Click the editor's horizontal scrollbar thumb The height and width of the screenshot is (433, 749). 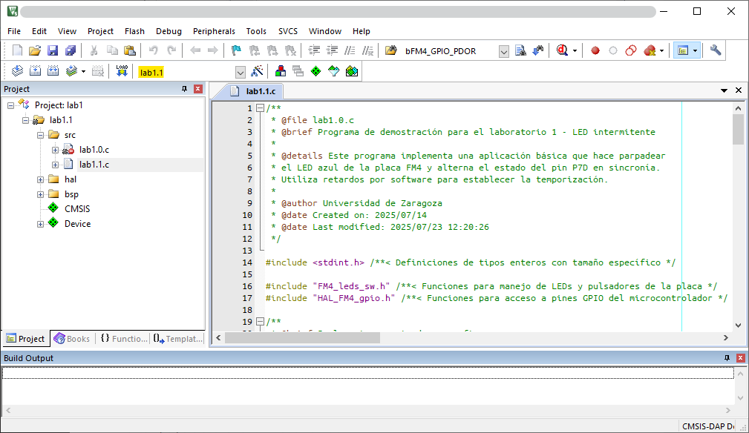point(303,337)
